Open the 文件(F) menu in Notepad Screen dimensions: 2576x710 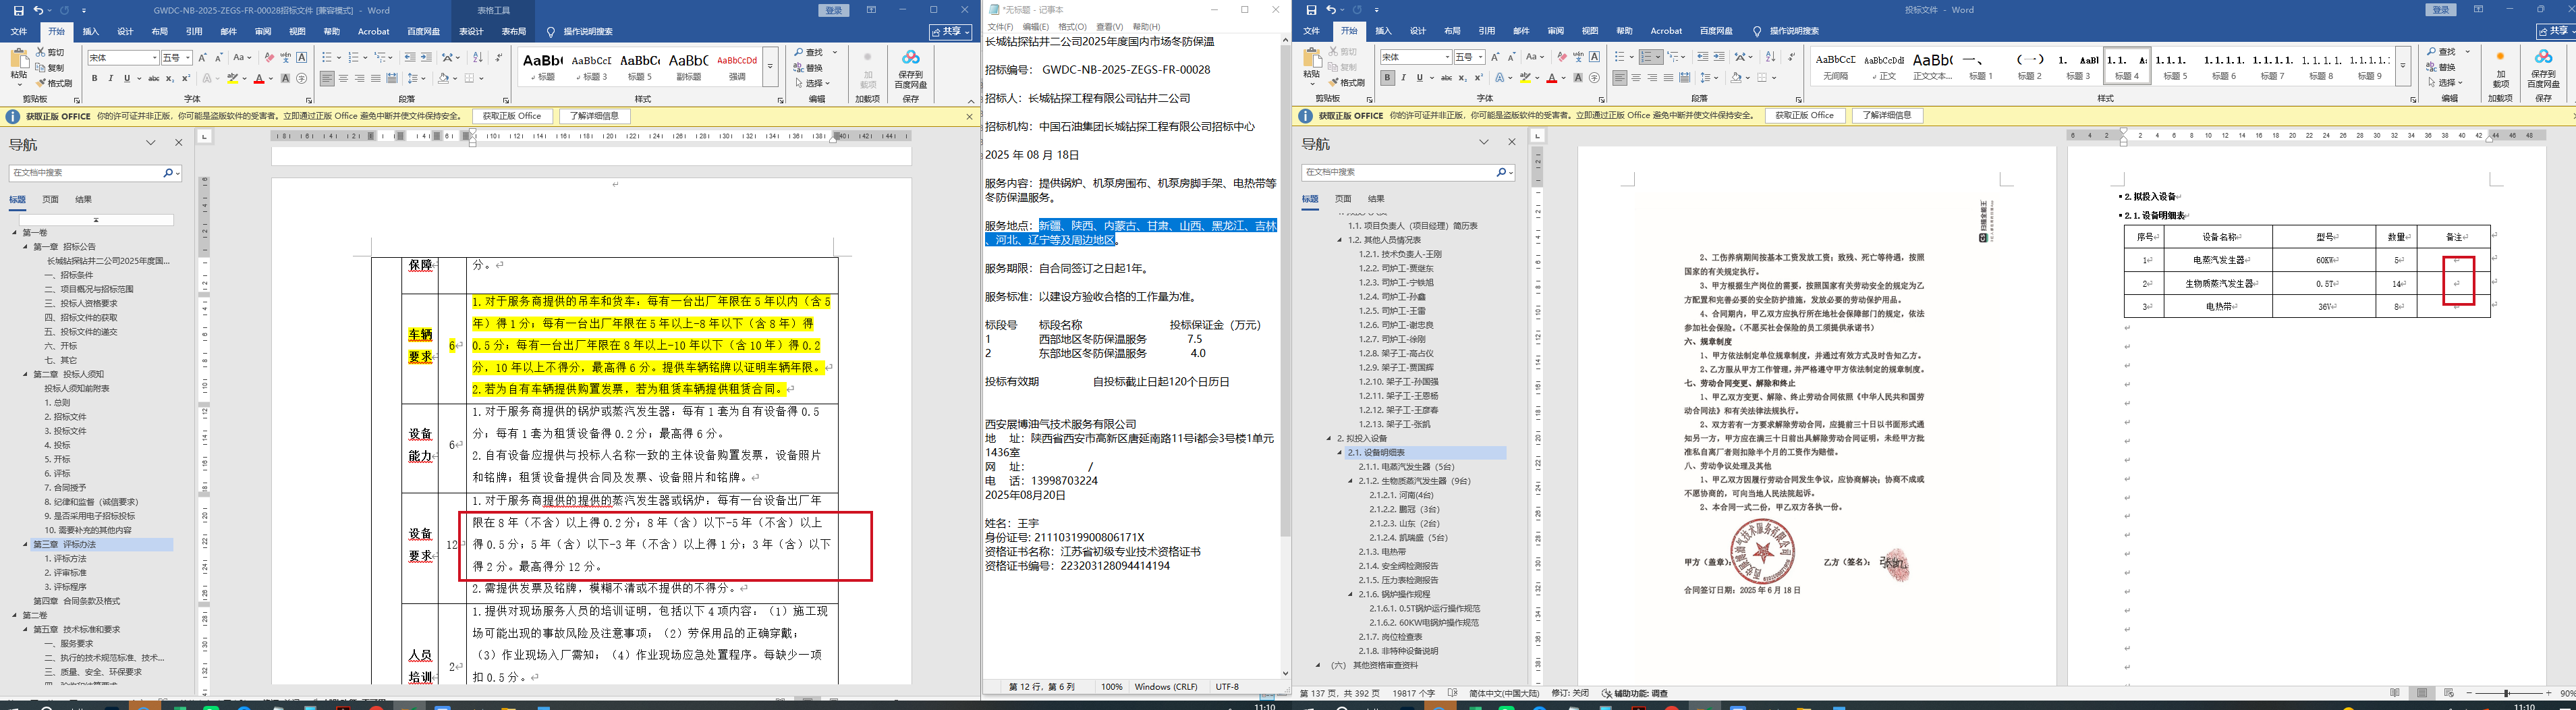[x=1001, y=27]
